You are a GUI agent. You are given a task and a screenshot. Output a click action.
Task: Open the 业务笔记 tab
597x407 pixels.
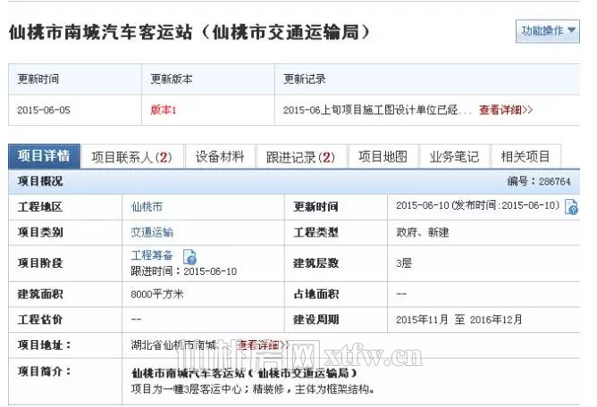tap(454, 157)
